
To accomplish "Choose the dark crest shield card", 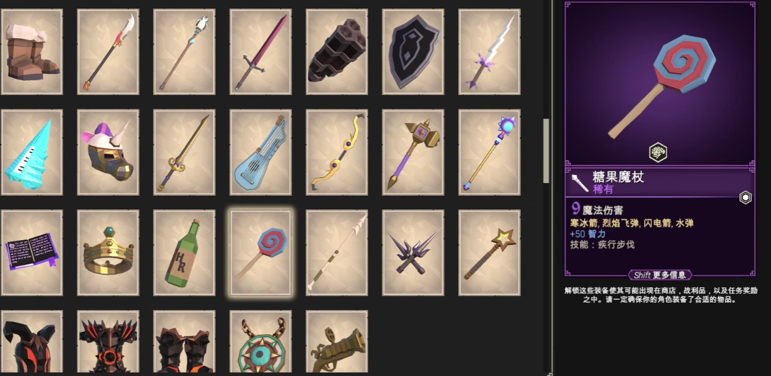I will [413, 52].
